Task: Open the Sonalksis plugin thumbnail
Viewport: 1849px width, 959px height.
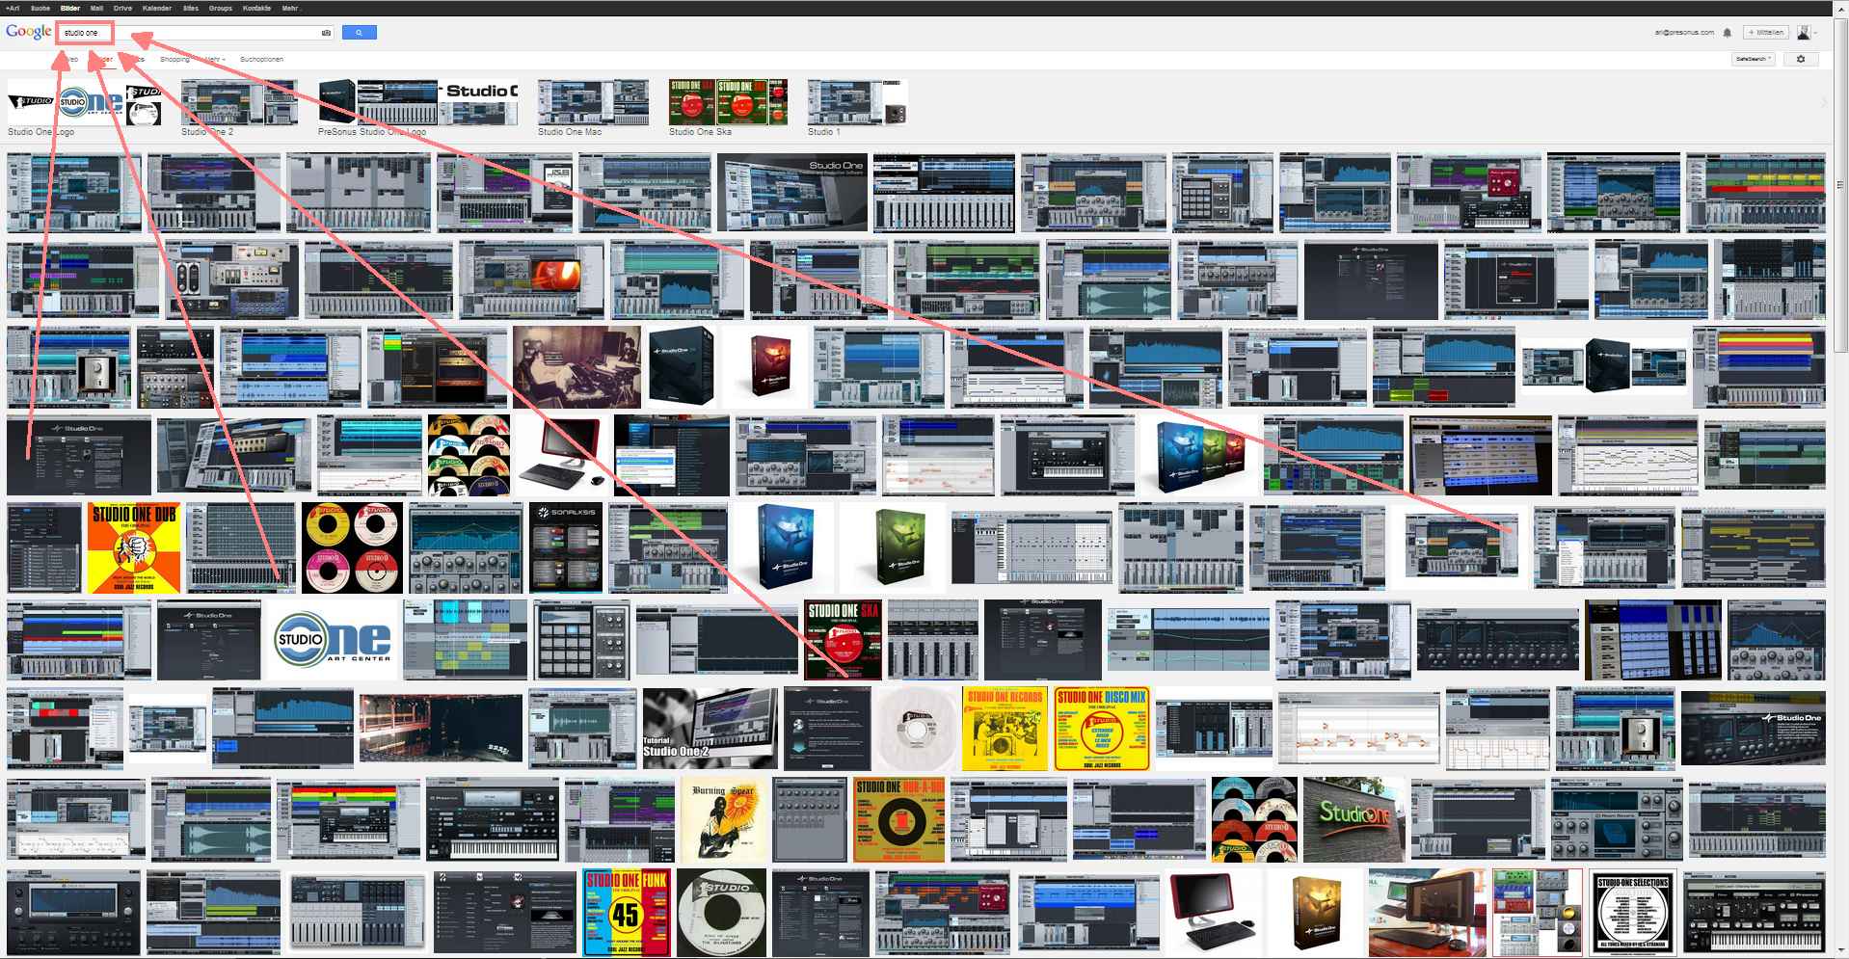Action: click(x=566, y=547)
